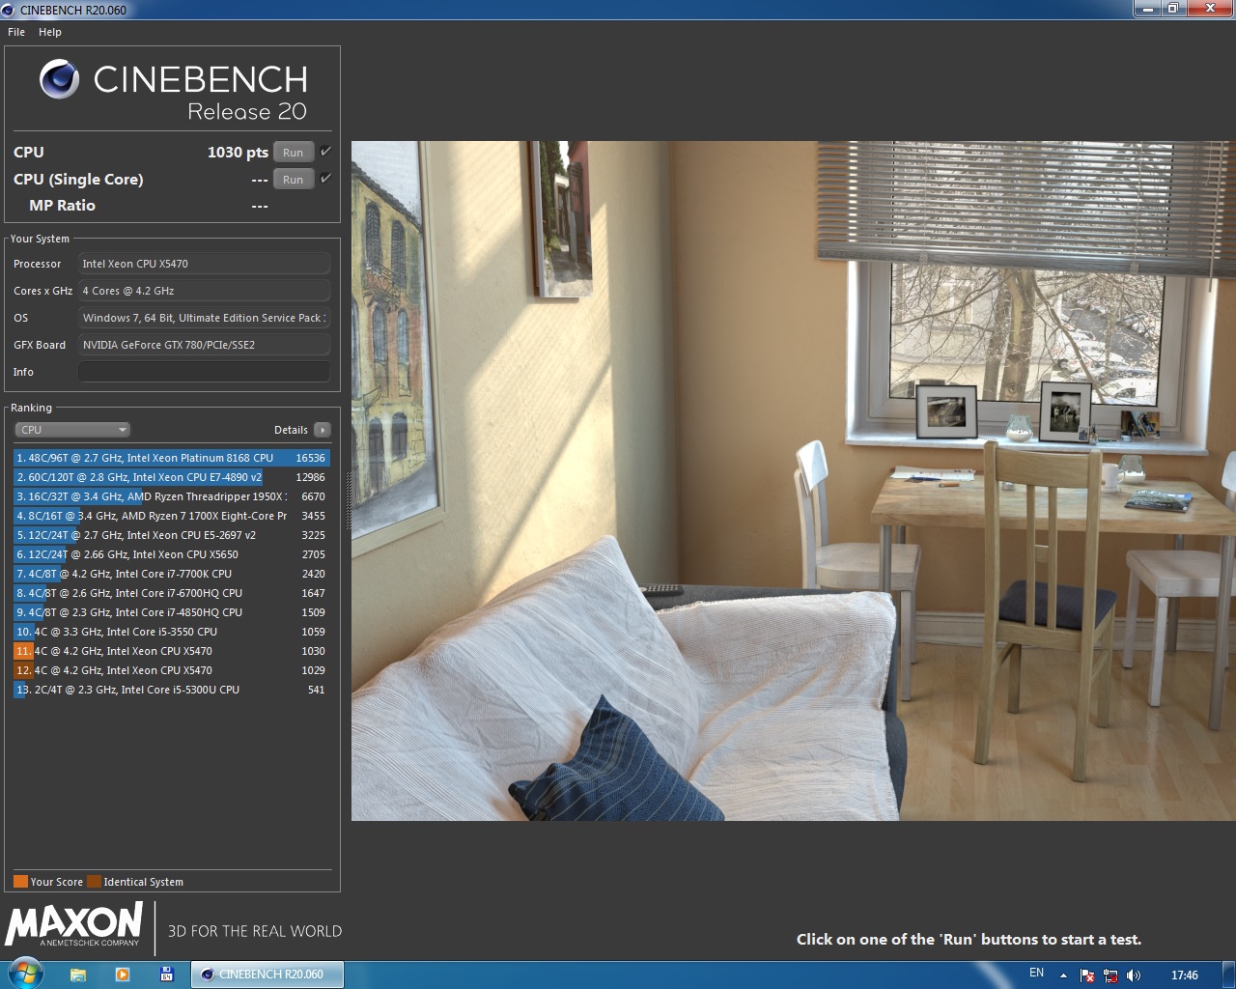Click the Action Center flag tray icon
1236x989 pixels.
[x=1087, y=975]
